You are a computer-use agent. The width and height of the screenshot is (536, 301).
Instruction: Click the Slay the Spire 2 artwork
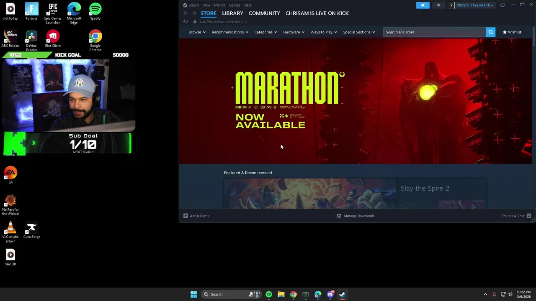(310, 194)
